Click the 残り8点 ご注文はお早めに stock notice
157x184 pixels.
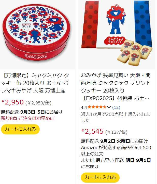pyautogui.click(x=28, y=118)
